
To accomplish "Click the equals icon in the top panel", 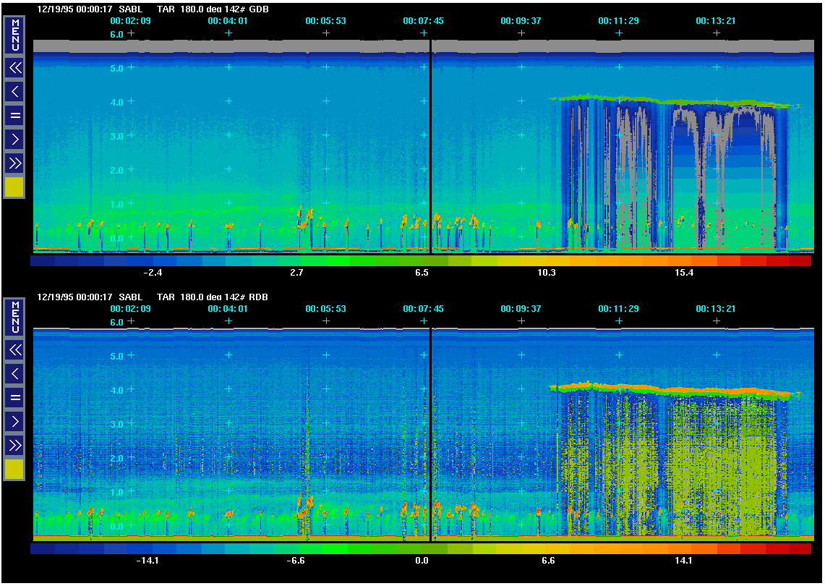I will [14, 115].
